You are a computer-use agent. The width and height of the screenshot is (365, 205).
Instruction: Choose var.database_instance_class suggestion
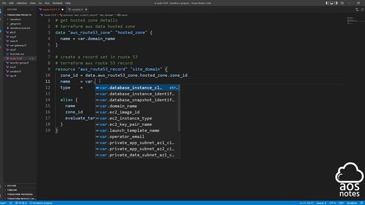pyautogui.click(x=137, y=88)
